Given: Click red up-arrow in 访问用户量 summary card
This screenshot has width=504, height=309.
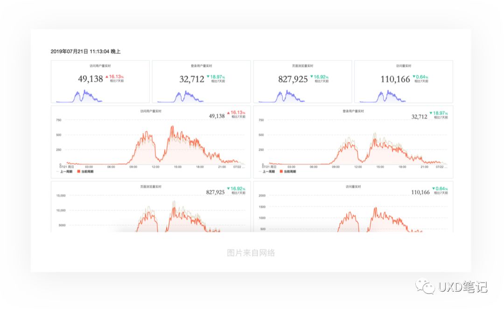Looking at the screenshot, I should (x=107, y=76).
